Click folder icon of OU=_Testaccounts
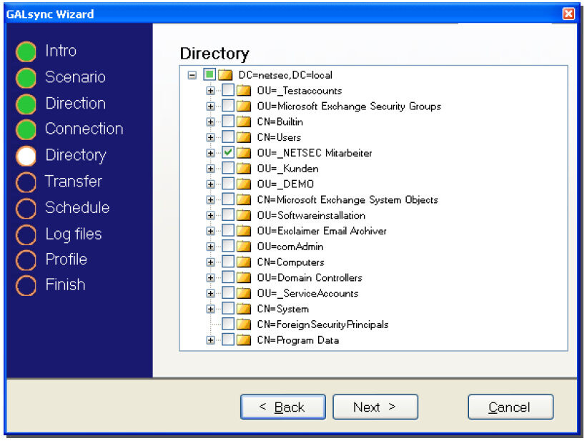Image resolution: width=587 pixels, height=441 pixels. [x=244, y=91]
